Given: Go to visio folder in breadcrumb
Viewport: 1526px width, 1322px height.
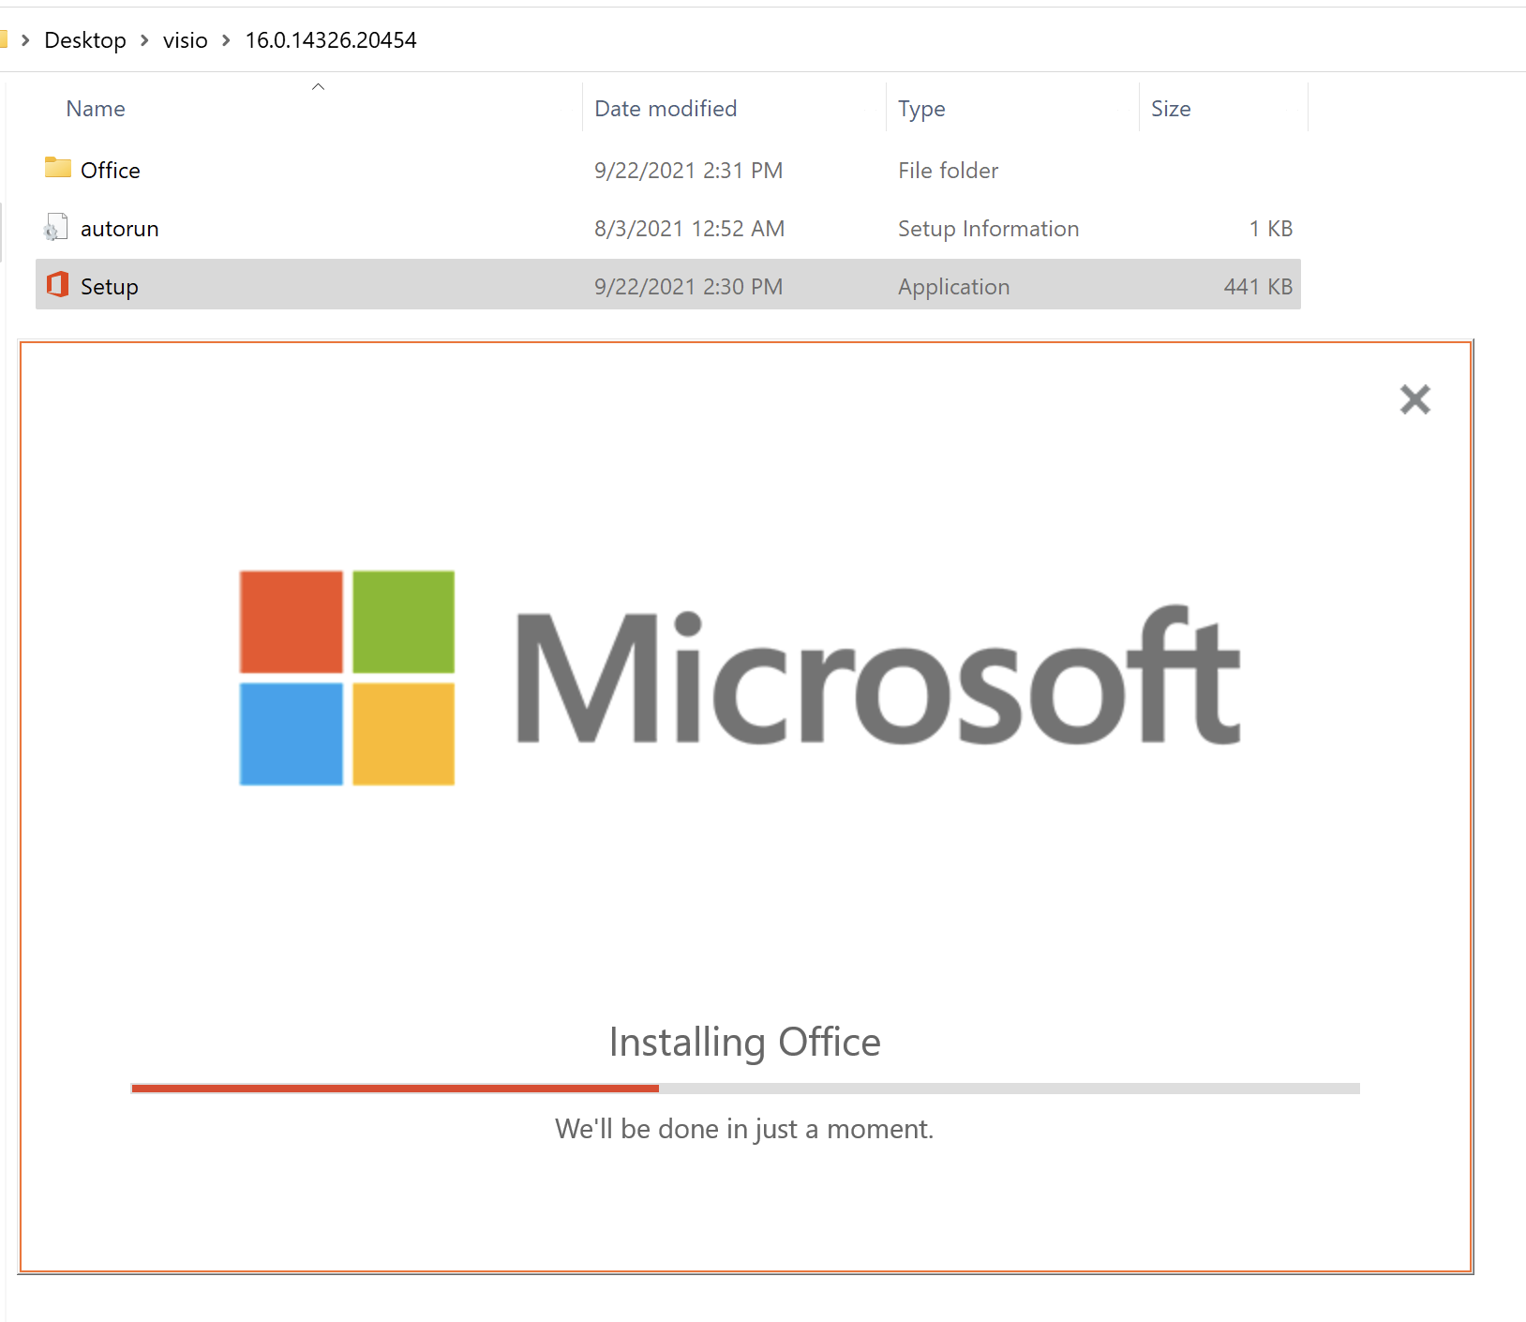Looking at the screenshot, I should pos(186,40).
